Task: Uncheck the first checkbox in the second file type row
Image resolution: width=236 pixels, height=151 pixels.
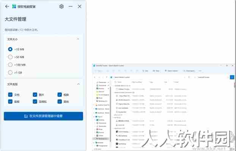Action: pyautogui.click(x=10, y=101)
